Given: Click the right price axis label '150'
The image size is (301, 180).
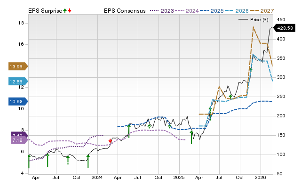Looking at the screenshot, I should tap(281, 135).
